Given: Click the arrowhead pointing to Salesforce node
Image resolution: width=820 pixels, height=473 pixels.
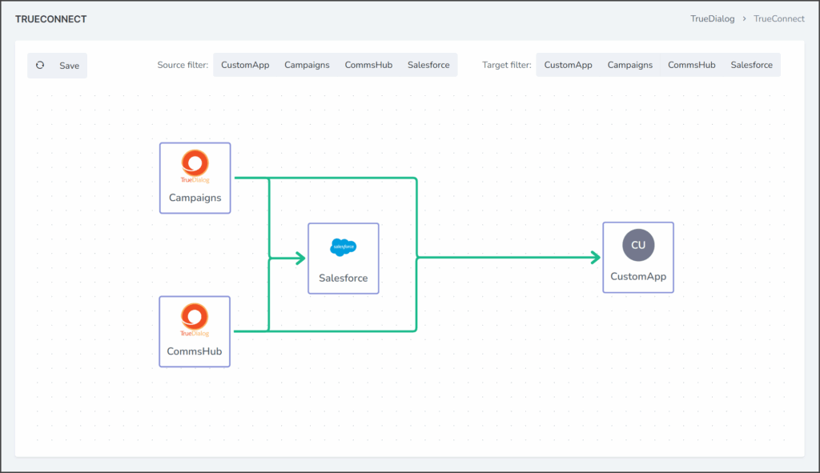Looking at the screenshot, I should [300, 258].
